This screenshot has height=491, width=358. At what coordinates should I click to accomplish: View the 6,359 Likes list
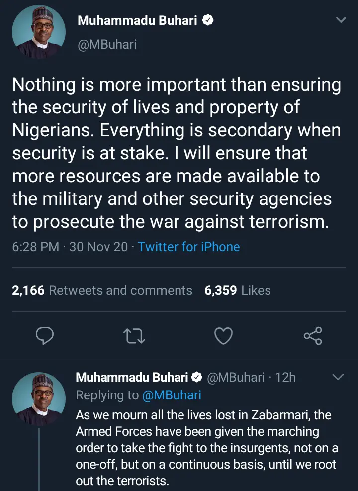238,290
